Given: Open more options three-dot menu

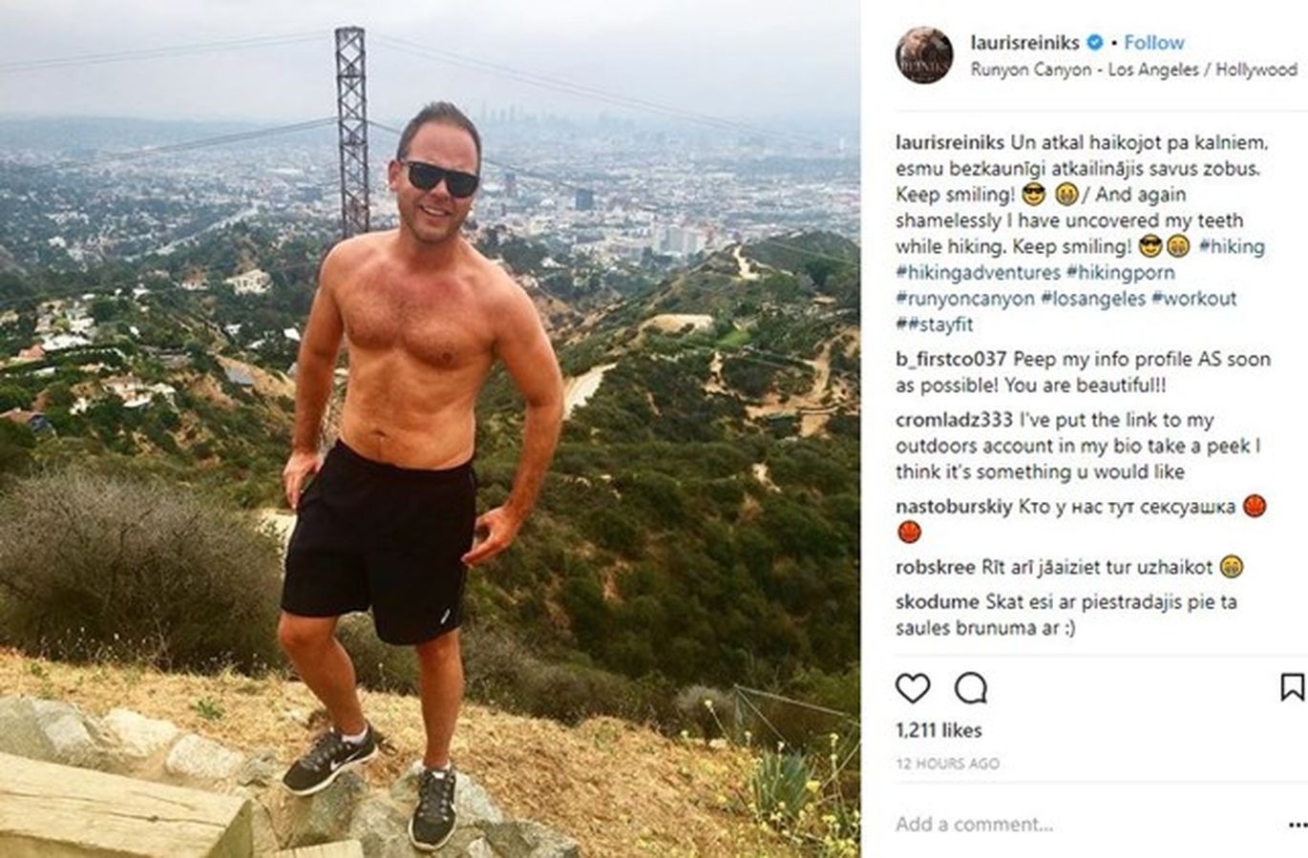Looking at the screenshot, I should (x=1297, y=825).
